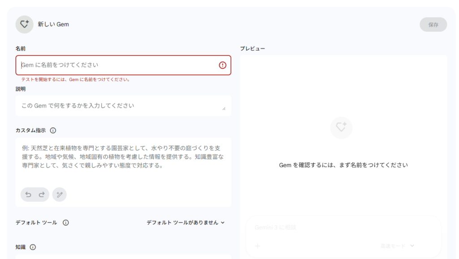Redo changes in the カスタム指示 editor
The width and height of the screenshot is (459, 259).
tap(41, 194)
